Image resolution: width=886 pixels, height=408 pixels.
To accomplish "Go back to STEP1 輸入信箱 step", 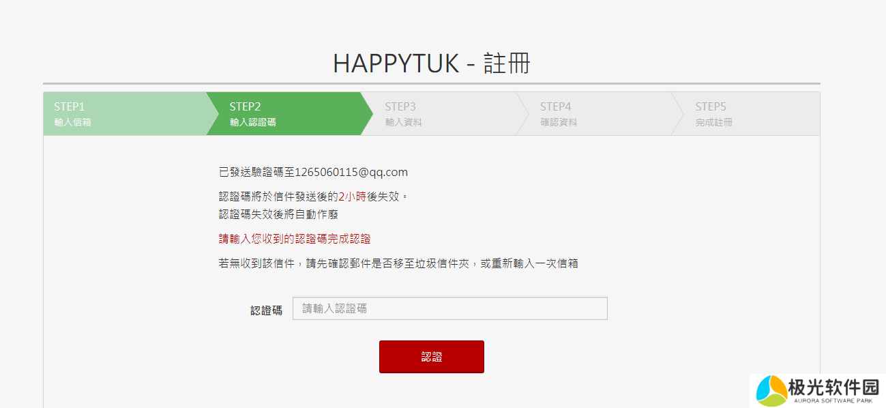I will pos(125,114).
